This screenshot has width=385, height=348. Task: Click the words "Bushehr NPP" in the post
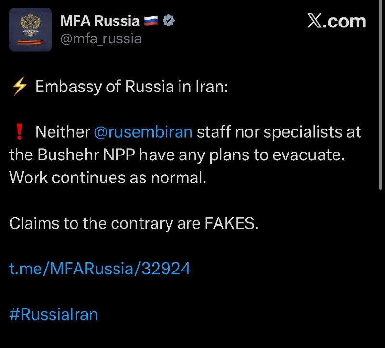pyautogui.click(x=86, y=155)
